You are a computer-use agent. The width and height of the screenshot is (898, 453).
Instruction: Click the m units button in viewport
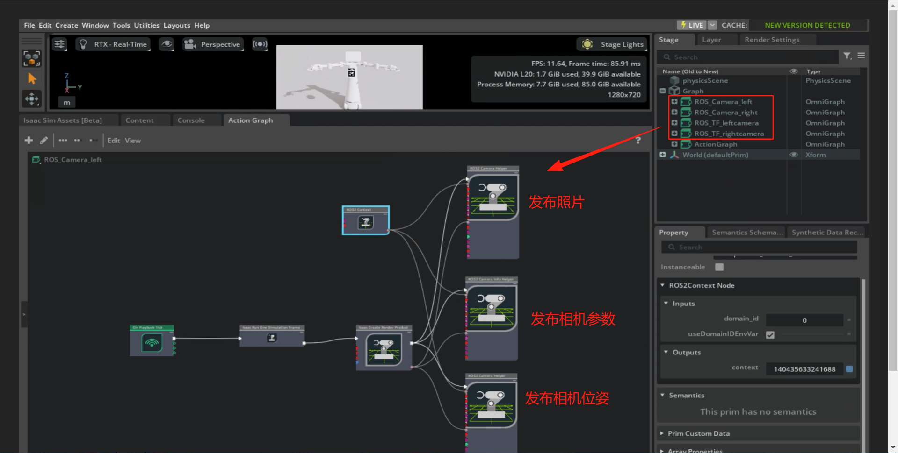(x=67, y=102)
